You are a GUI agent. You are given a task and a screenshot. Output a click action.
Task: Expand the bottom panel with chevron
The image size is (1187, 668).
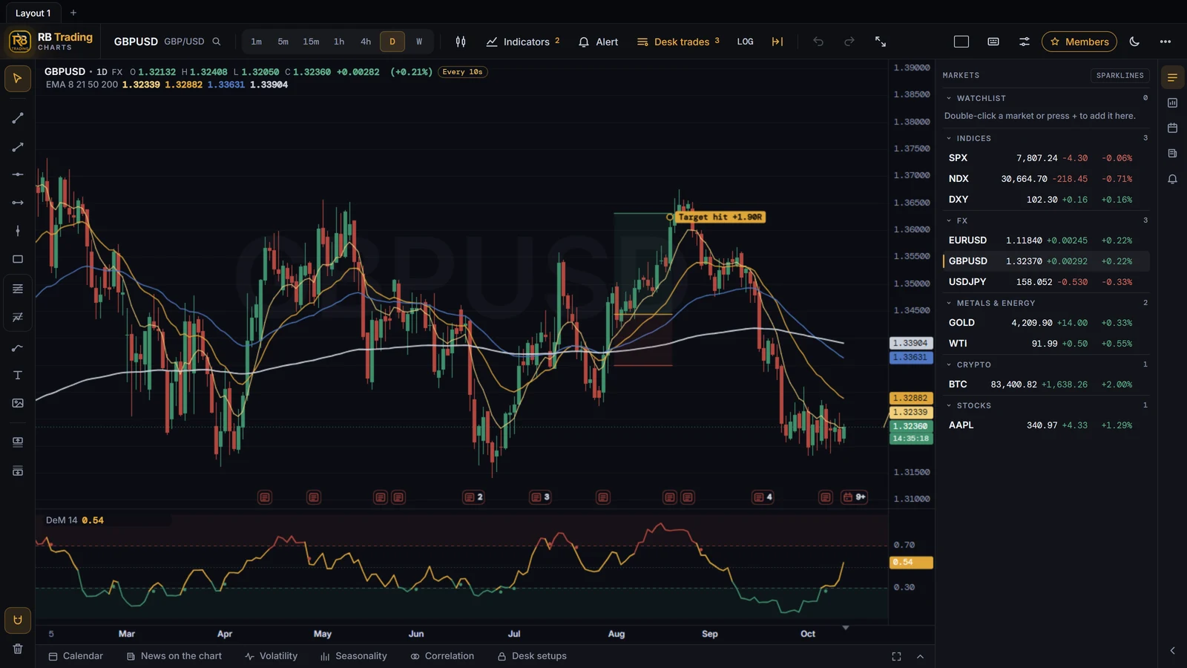pos(920,656)
